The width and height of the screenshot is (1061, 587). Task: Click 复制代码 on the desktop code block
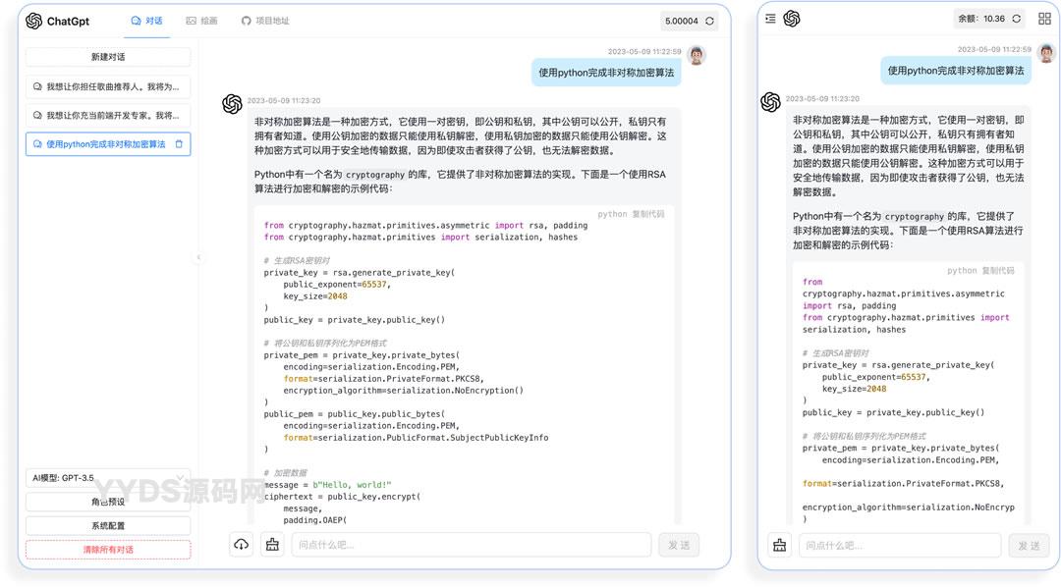pyautogui.click(x=647, y=214)
